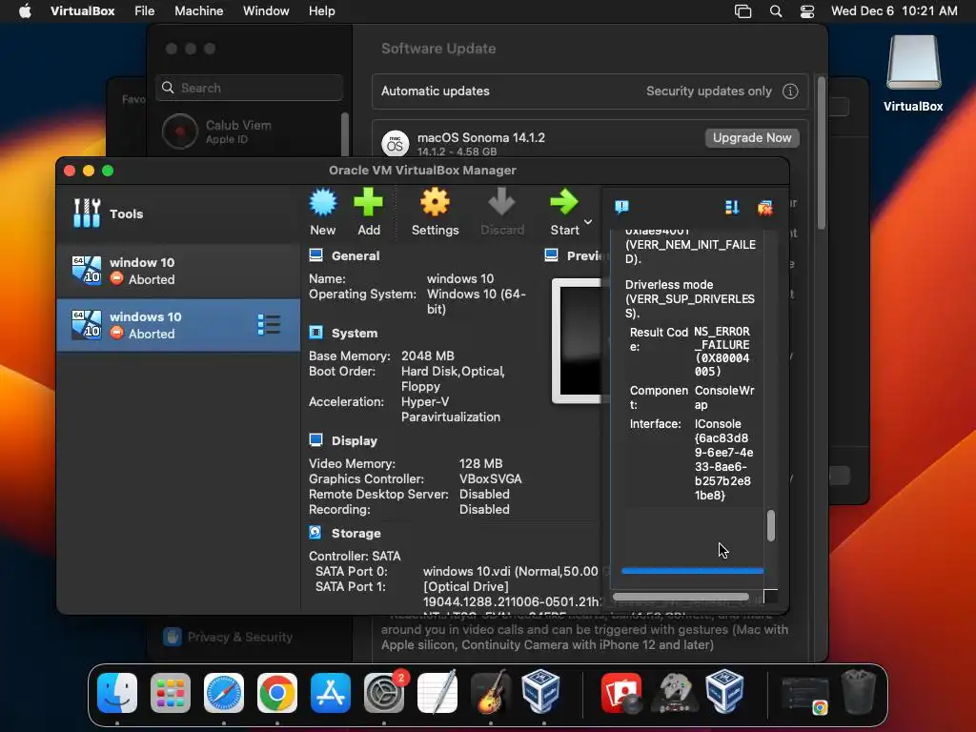Open Trash in the Dock
Screen dimensions: 976x732
[x=859, y=692]
